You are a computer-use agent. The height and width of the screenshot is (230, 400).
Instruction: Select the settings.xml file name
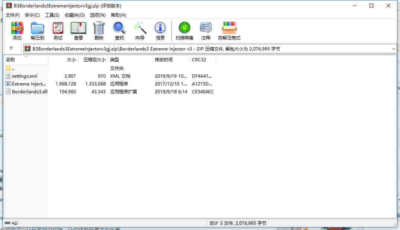click(25, 76)
